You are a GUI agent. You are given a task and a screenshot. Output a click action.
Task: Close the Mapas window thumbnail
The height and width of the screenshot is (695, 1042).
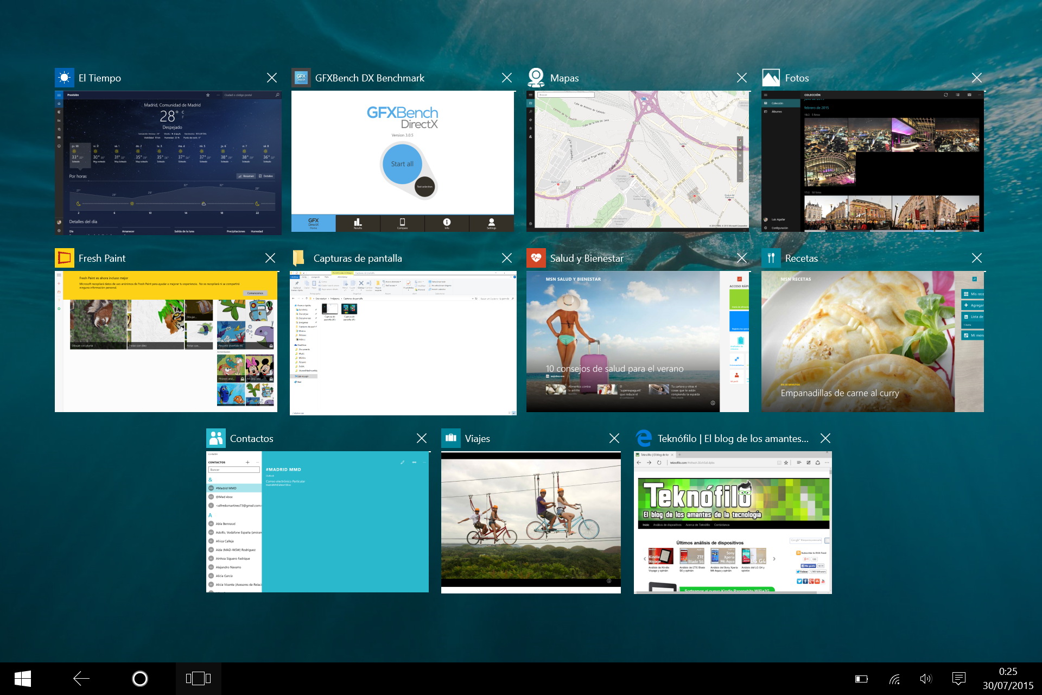pyautogui.click(x=741, y=78)
